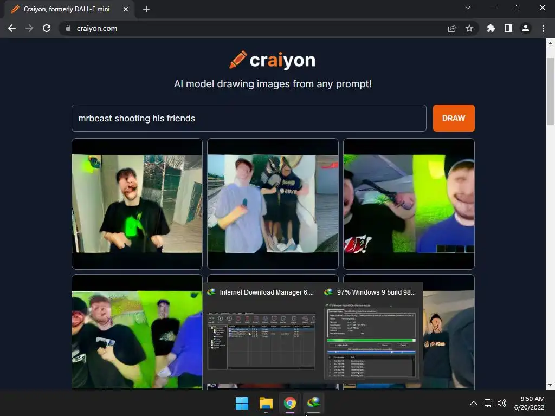The height and width of the screenshot is (416, 555).
Task: Open the Extensions puzzle icon
Action: pos(491,28)
